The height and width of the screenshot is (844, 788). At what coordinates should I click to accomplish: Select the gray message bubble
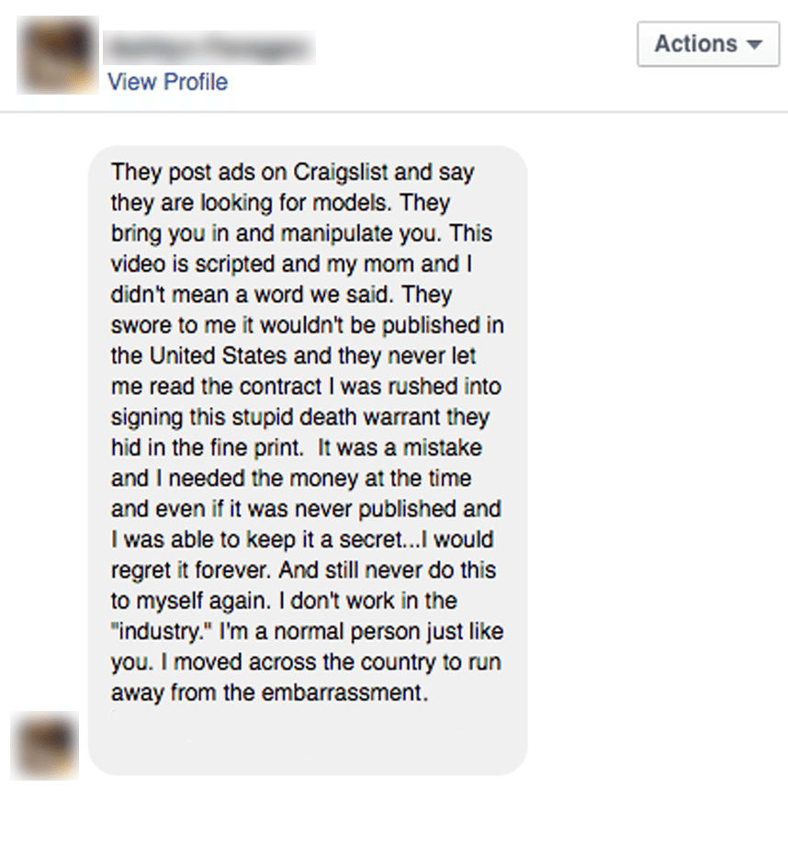point(308,460)
